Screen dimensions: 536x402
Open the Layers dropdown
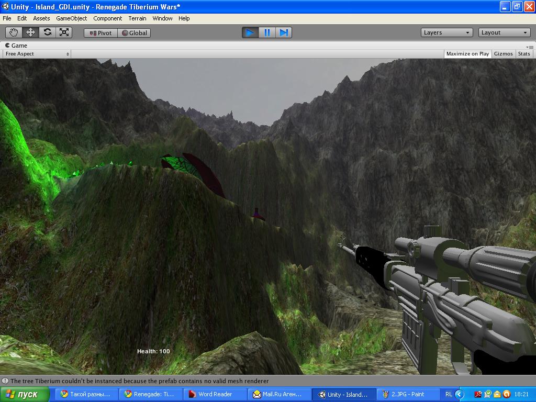pyautogui.click(x=446, y=32)
